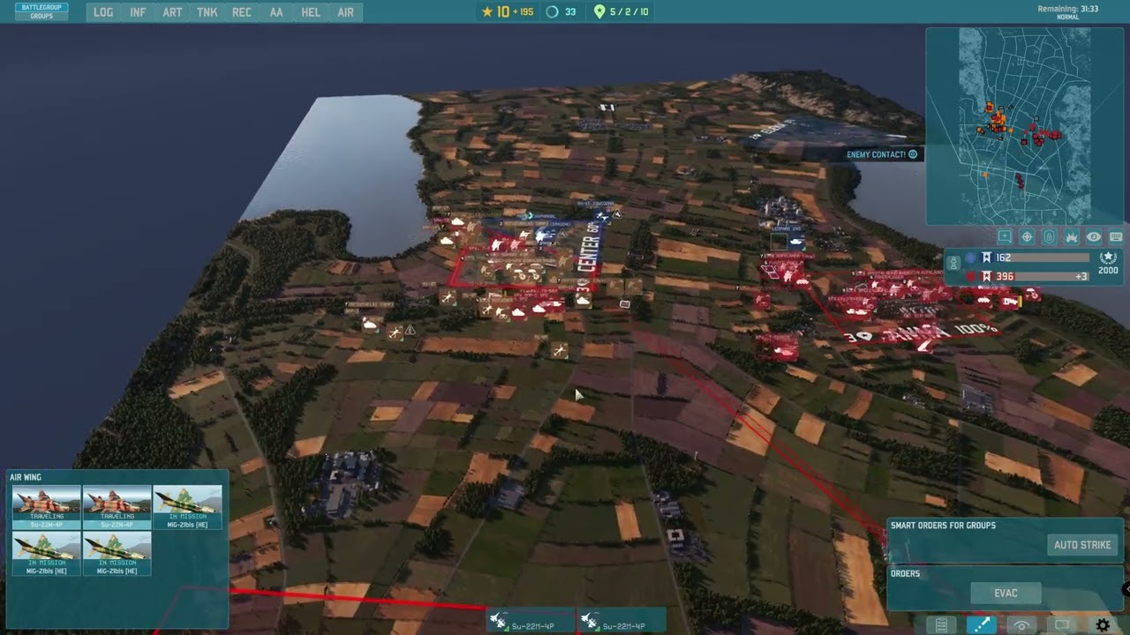Viewport: 1130px width, 635px height.
Task: Open the bottom bar chat bubble icon
Action: (x=1062, y=625)
